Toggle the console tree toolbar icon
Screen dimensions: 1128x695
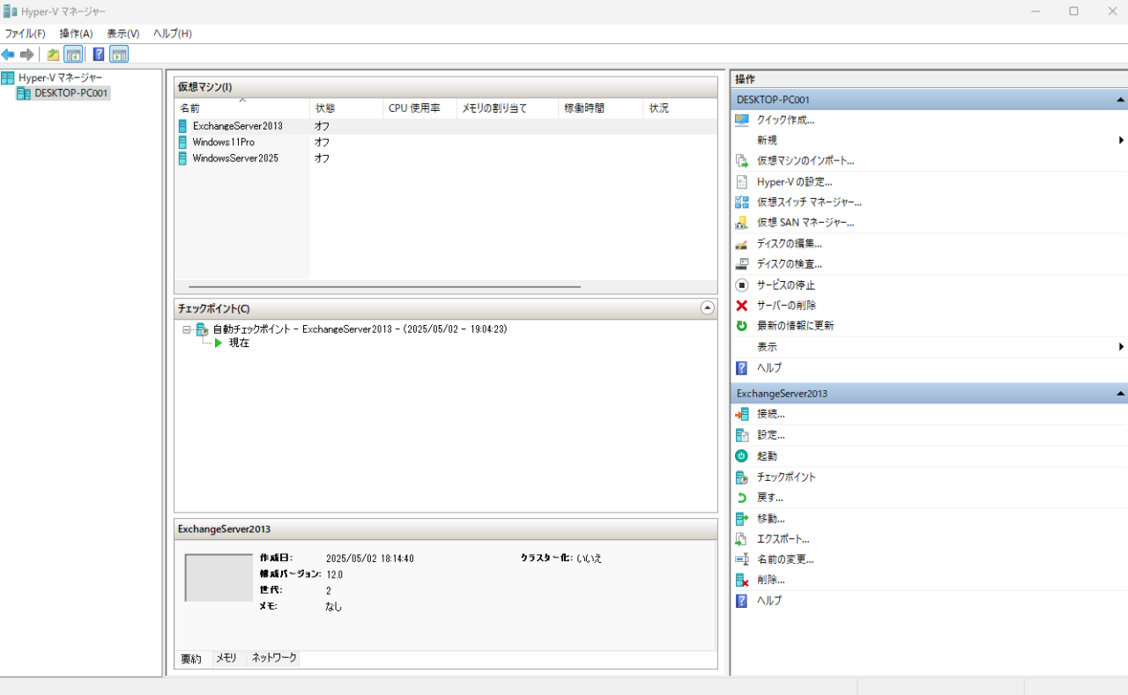point(73,55)
